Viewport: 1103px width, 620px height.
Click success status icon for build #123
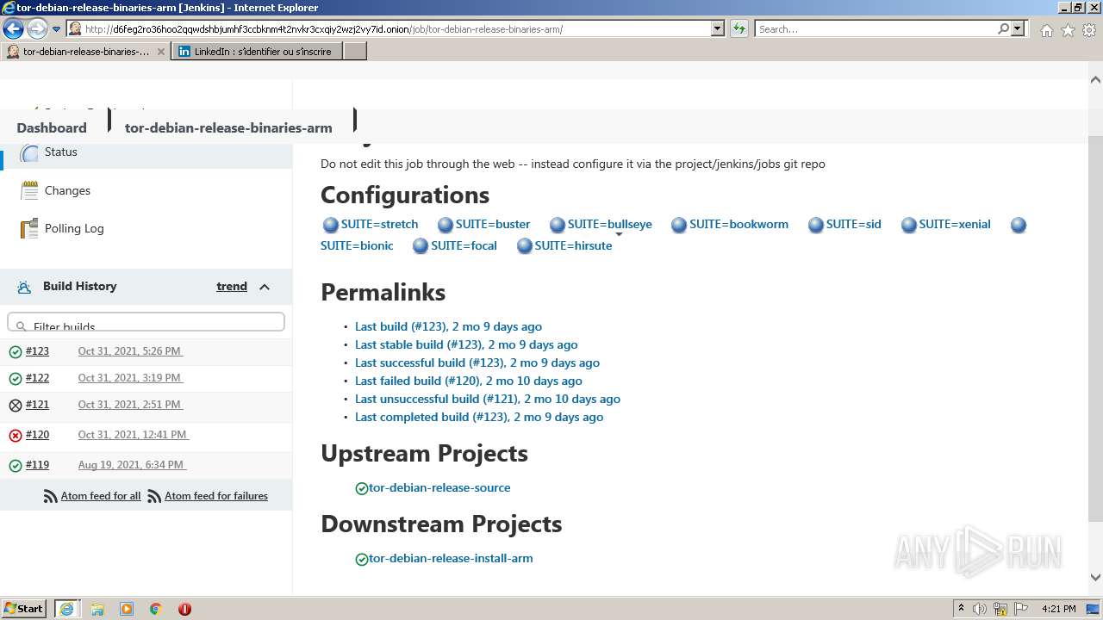click(16, 351)
